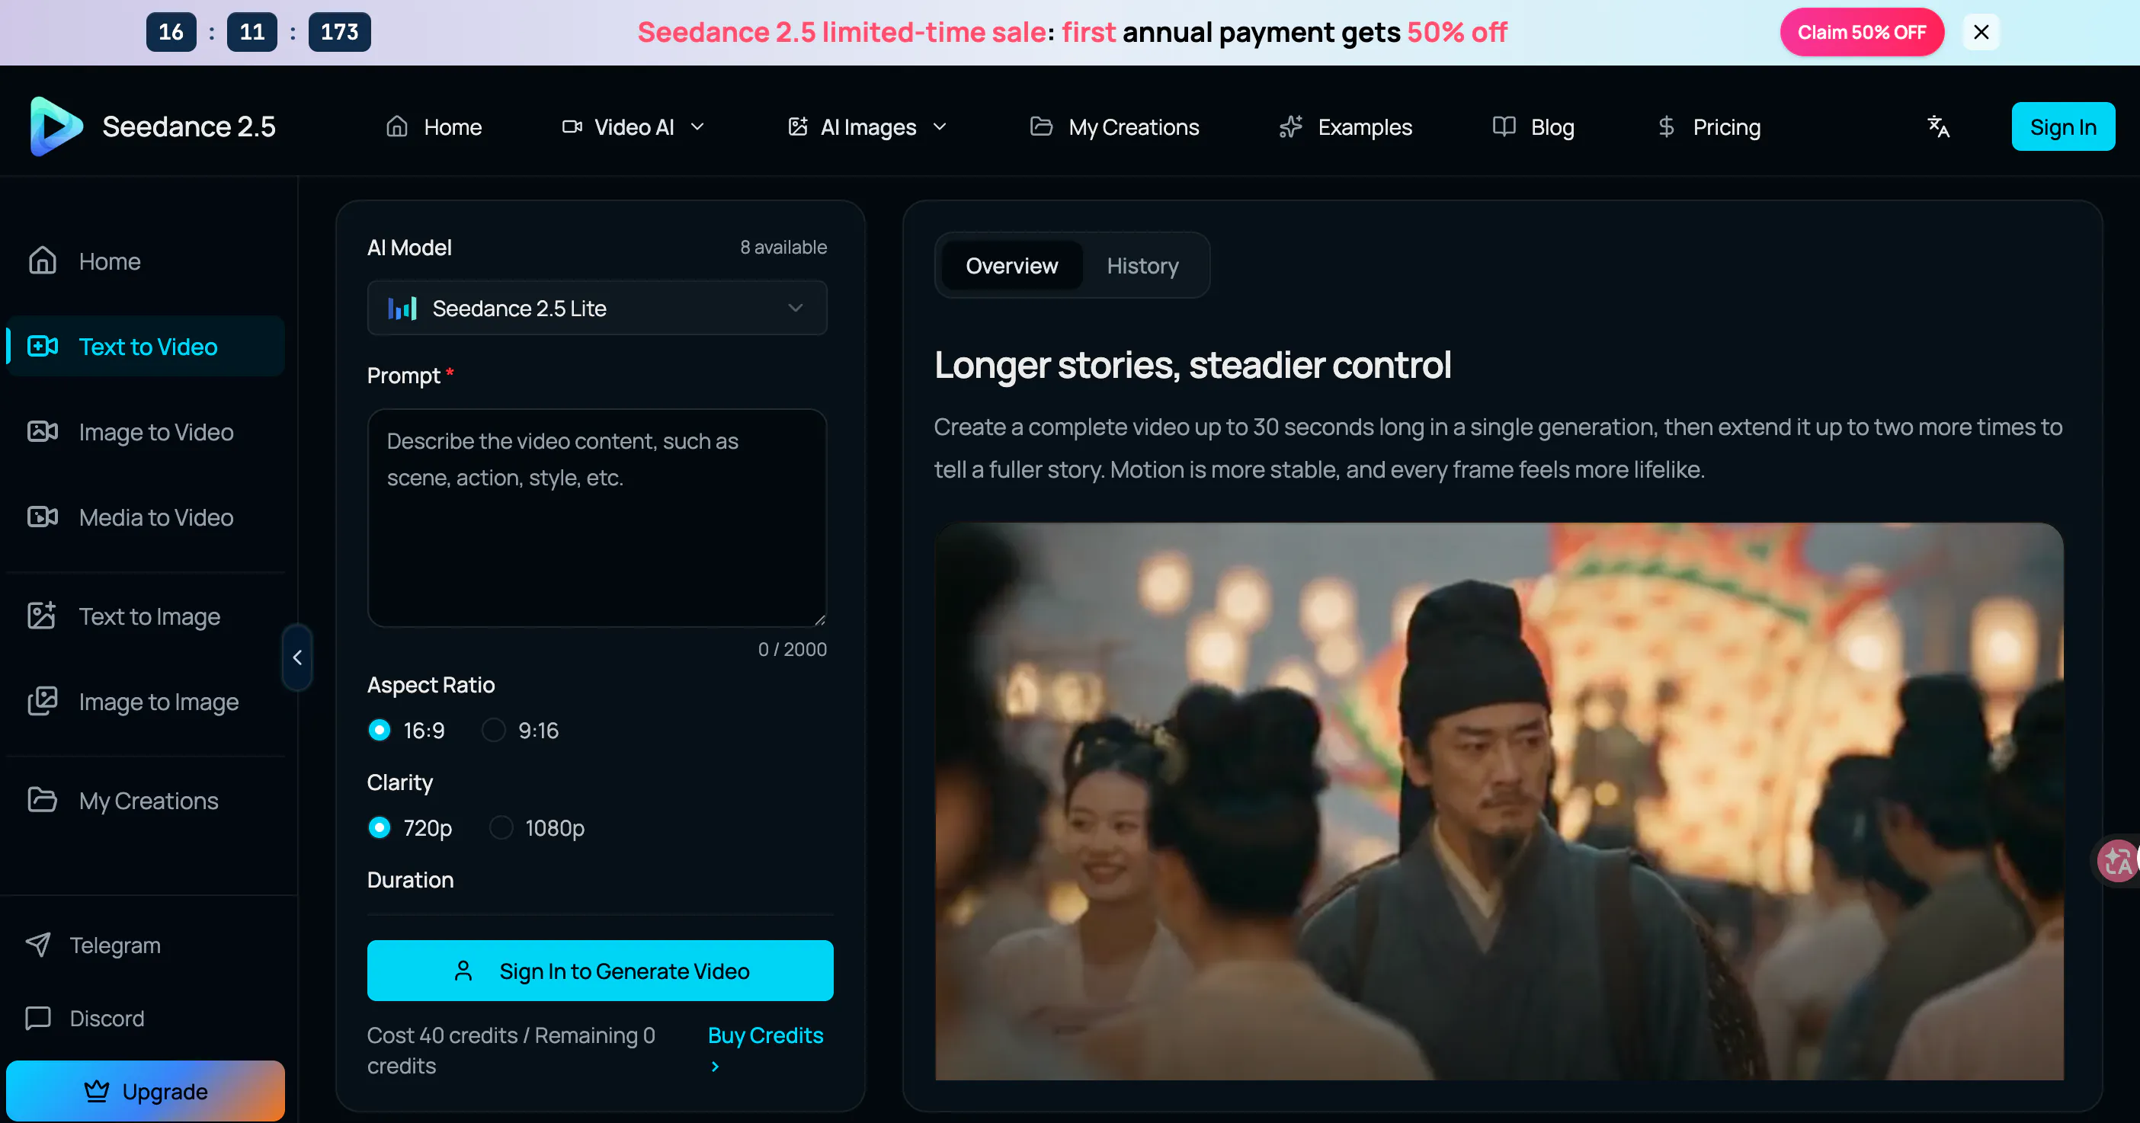2140x1123 pixels.
Task: Go to the Blog page
Action: tap(1533, 126)
